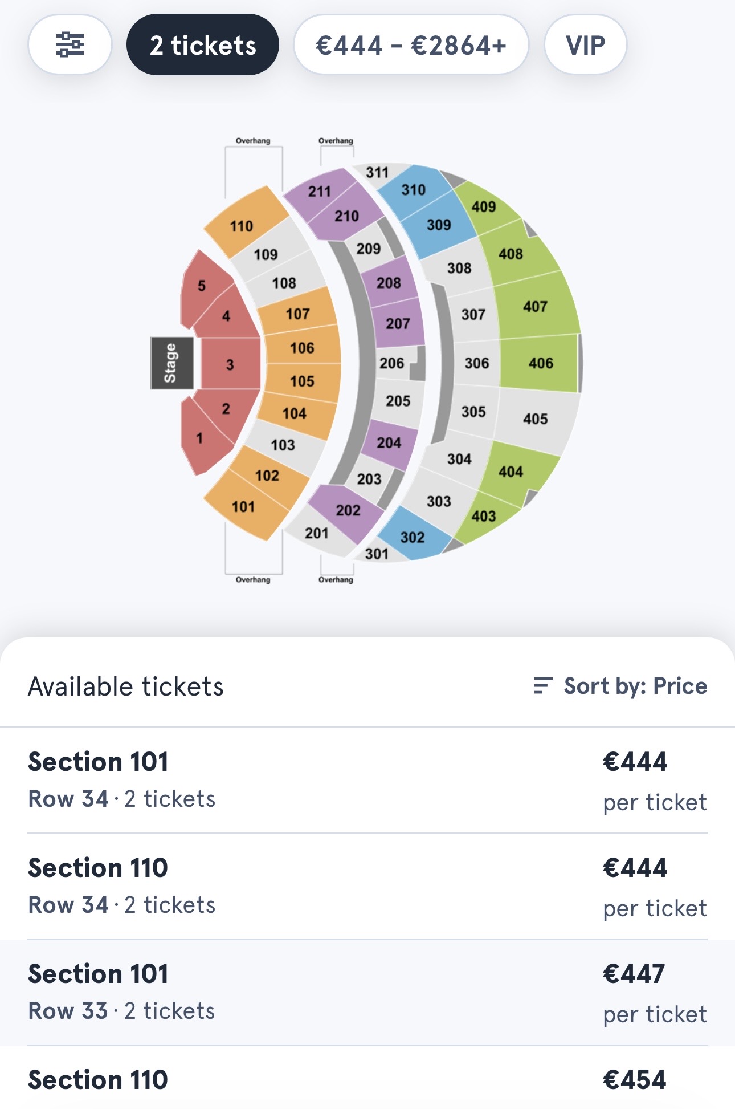Toggle the VIP filter chip
Screen dimensions: 735x1109
click(585, 45)
